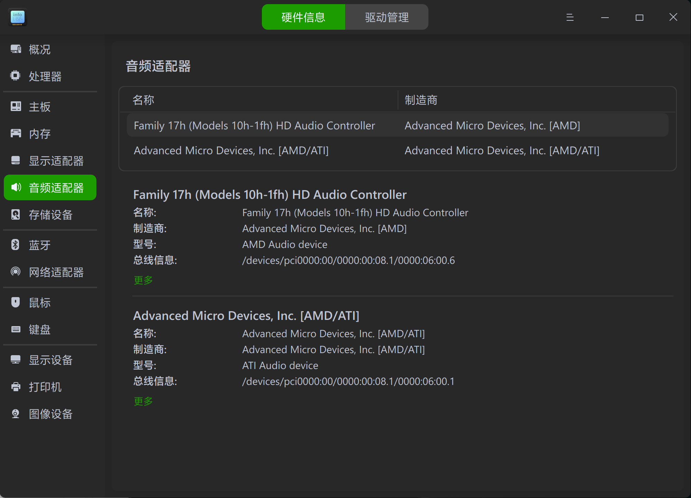The width and height of the screenshot is (691, 498).
Task: Select the 硬件信息 tab
Action: click(x=303, y=17)
